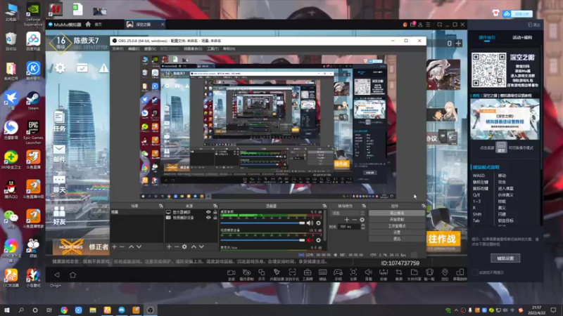
Task: Open the 工具(T) menu in OBS
Action: point(213,48)
